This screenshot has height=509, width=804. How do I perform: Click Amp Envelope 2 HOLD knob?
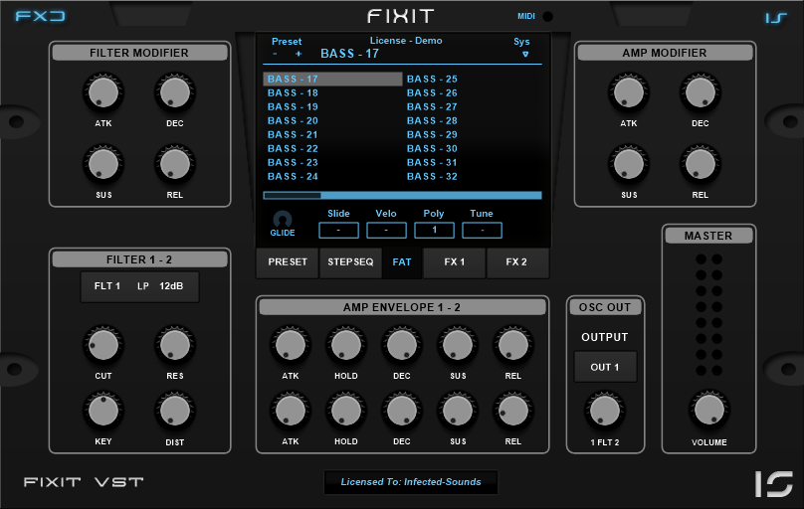[346, 411]
